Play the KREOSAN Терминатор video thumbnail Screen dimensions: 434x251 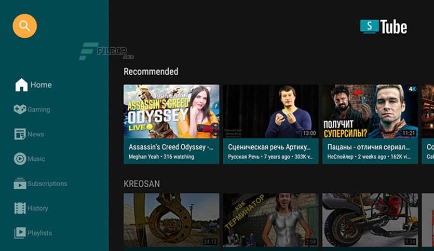point(270,220)
